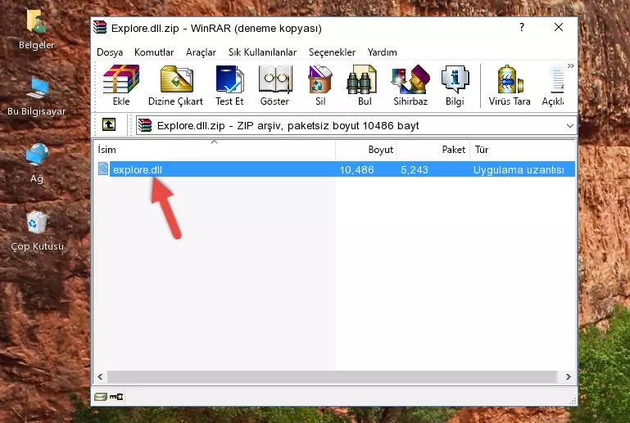Click the 10,486 size value

coord(357,169)
